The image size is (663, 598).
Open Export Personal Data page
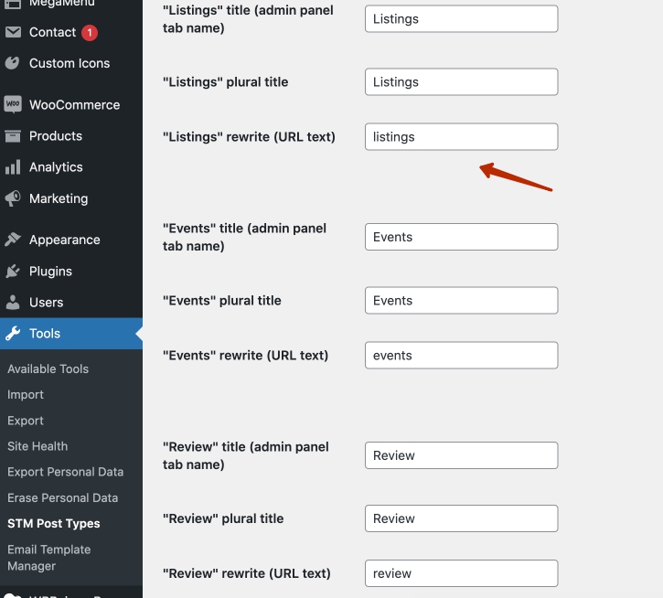[65, 472]
